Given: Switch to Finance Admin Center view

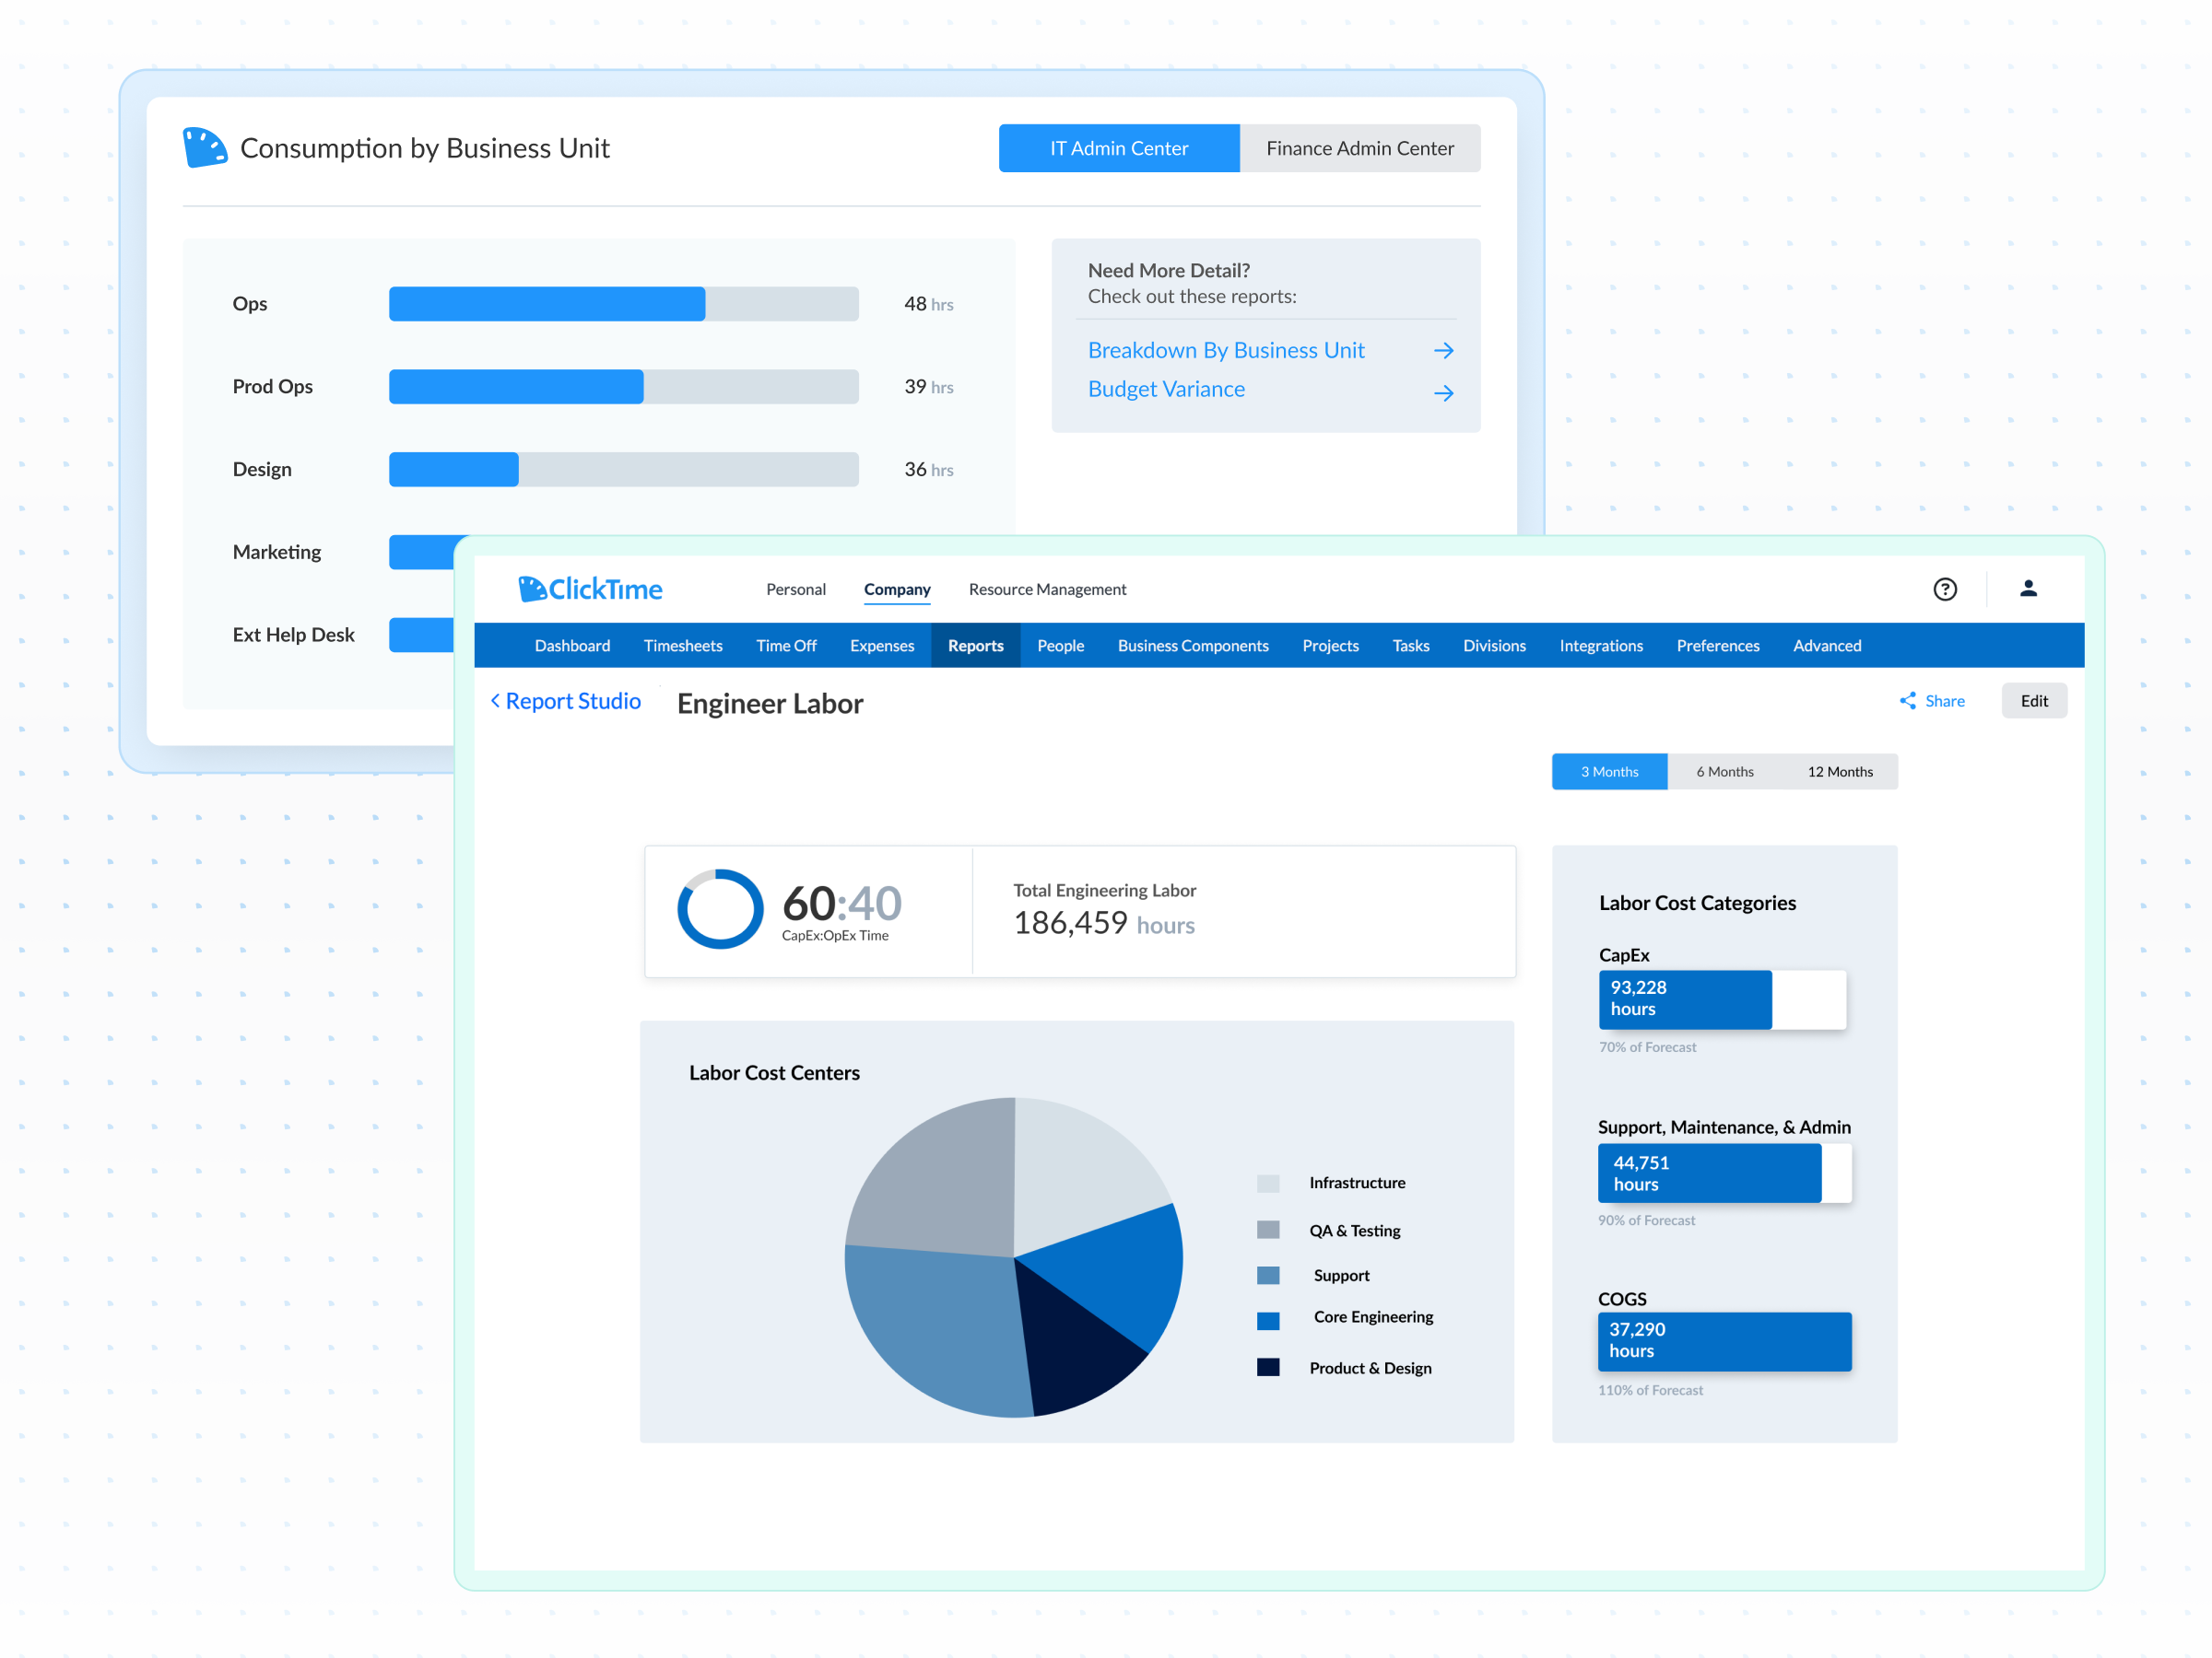Looking at the screenshot, I should click(x=1359, y=148).
